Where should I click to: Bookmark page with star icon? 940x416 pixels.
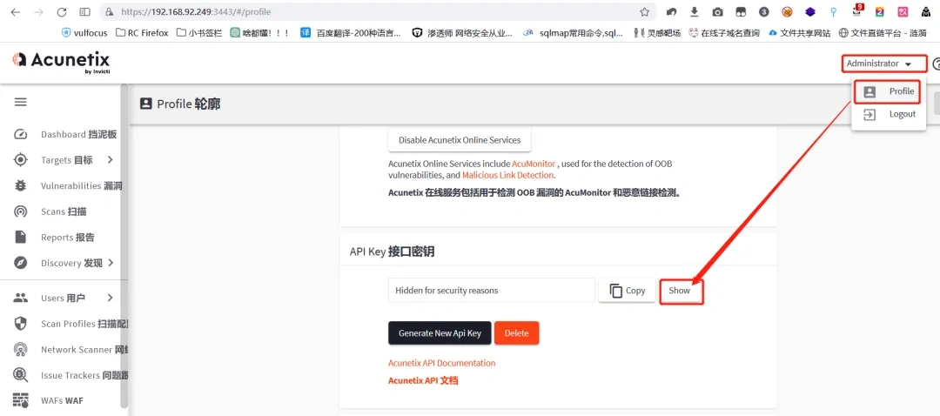tap(644, 12)
